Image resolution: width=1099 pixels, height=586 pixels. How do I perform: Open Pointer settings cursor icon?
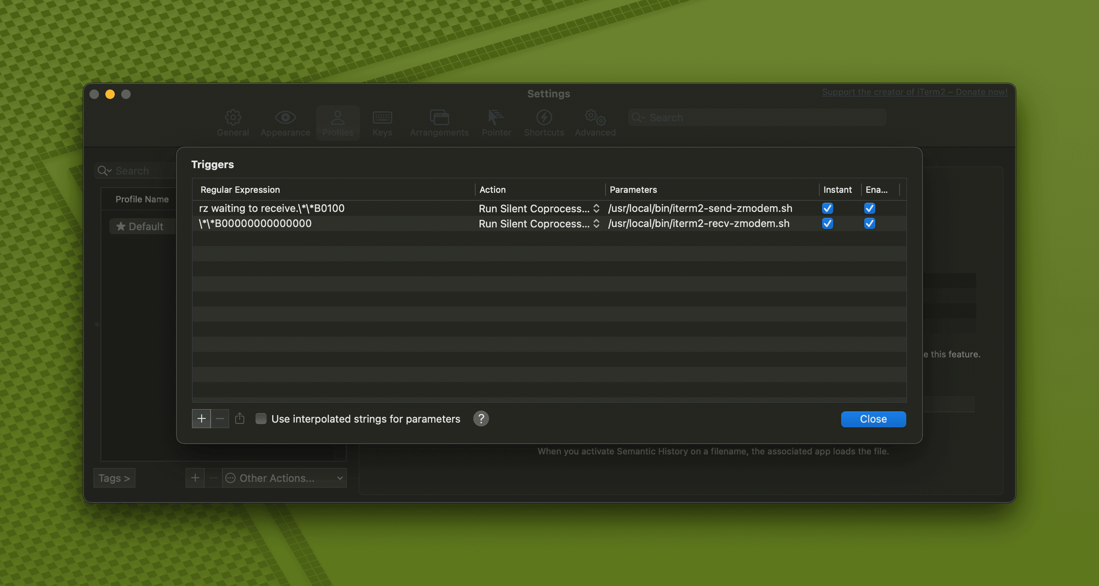pos(496,118)
